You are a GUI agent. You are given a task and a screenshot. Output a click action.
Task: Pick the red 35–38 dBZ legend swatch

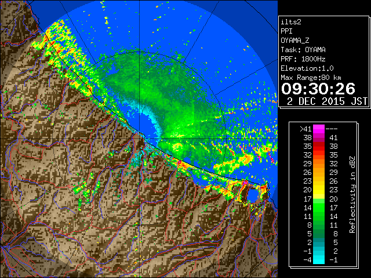(319, 147)
